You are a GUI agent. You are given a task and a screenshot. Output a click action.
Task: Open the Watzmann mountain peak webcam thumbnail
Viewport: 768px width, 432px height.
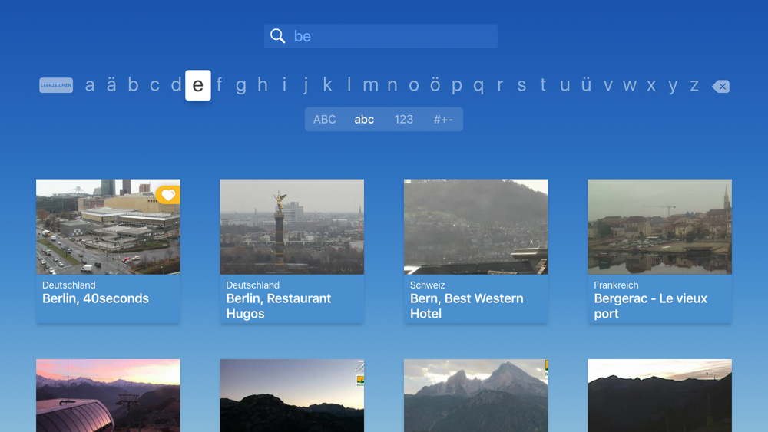click(x=475, y=395)
